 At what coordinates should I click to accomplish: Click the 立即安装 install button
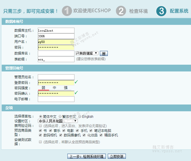pyautogui.click(x=117, y=156)
